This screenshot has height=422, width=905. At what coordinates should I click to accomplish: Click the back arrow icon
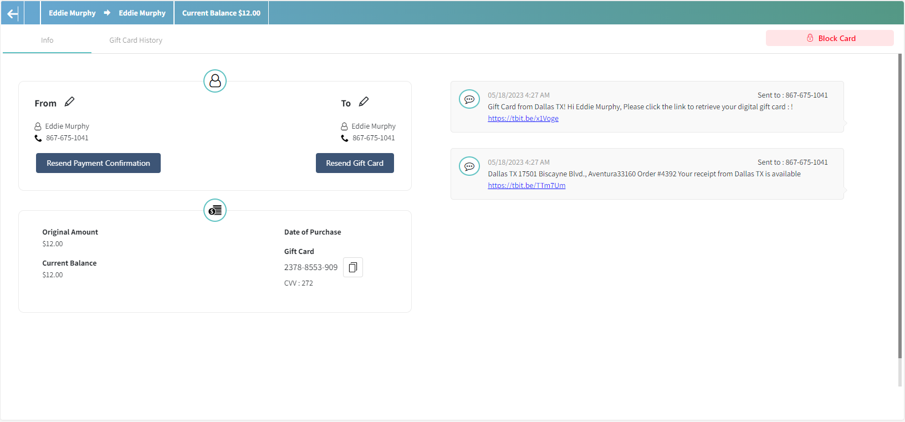tap(12, 13)
